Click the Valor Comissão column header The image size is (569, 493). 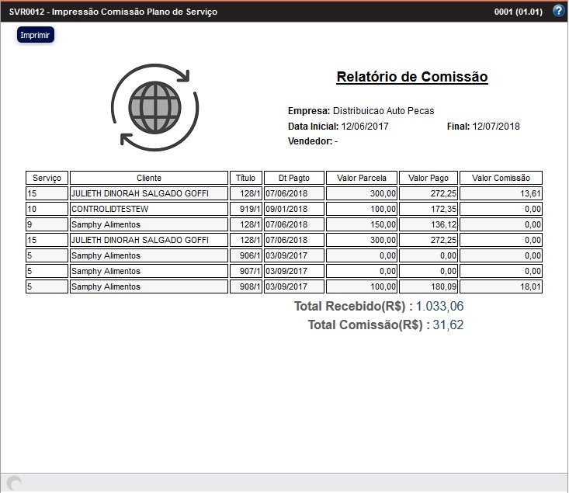pyautogui.click(x=501, y=178)
